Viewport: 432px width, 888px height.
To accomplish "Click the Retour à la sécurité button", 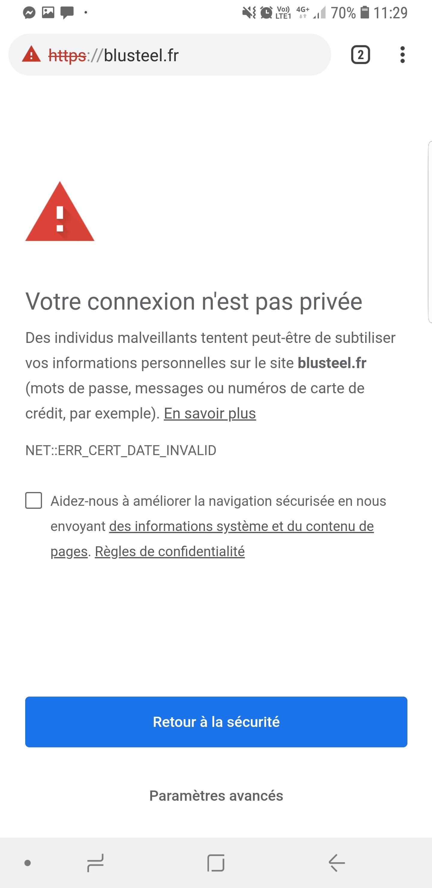I will tap(216, 722).
